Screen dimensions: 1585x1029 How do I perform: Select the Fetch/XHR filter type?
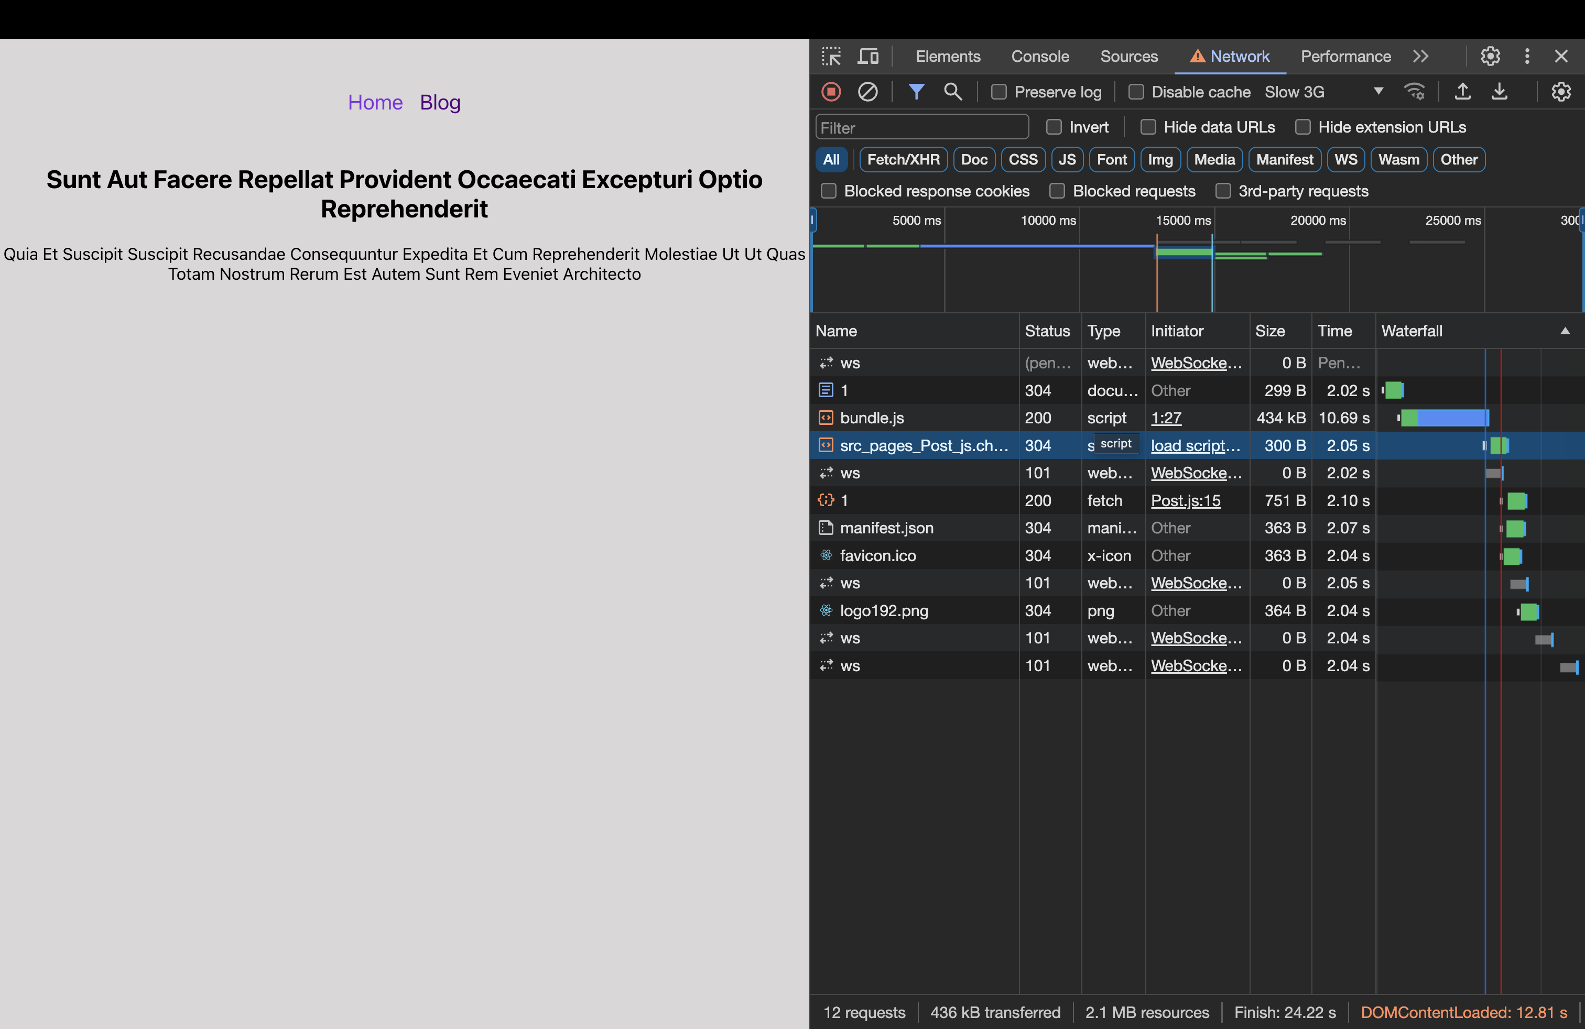point(903,160)
